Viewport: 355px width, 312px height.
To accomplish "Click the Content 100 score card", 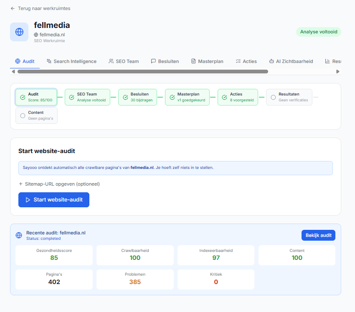I will coord(297,255).
